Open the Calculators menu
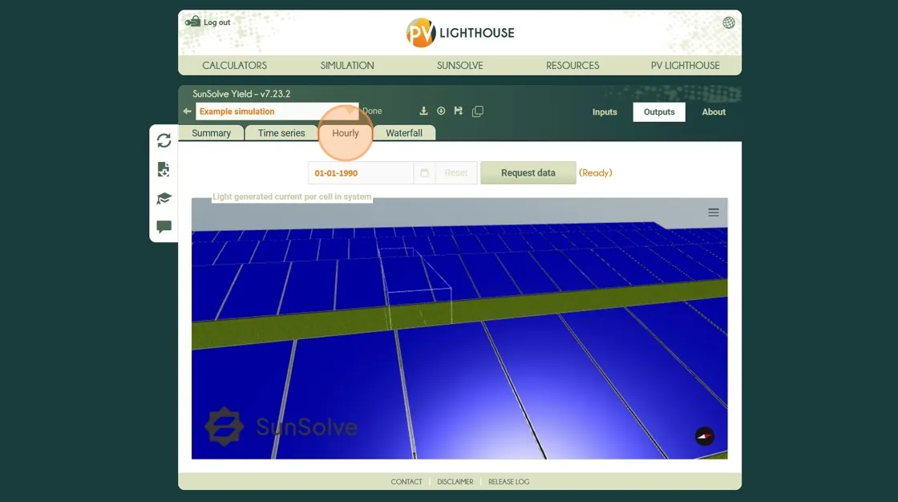Viewport: 898px width, 502px height. point(234,65)
